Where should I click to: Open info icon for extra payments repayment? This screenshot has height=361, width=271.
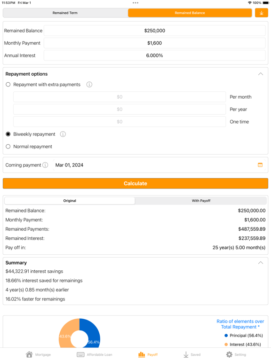point(89,85)
